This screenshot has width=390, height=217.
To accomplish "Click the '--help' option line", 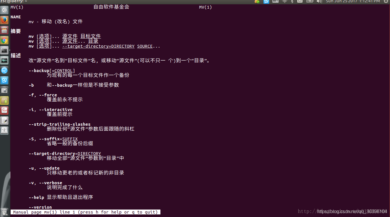I will click(x=61, y=197).
